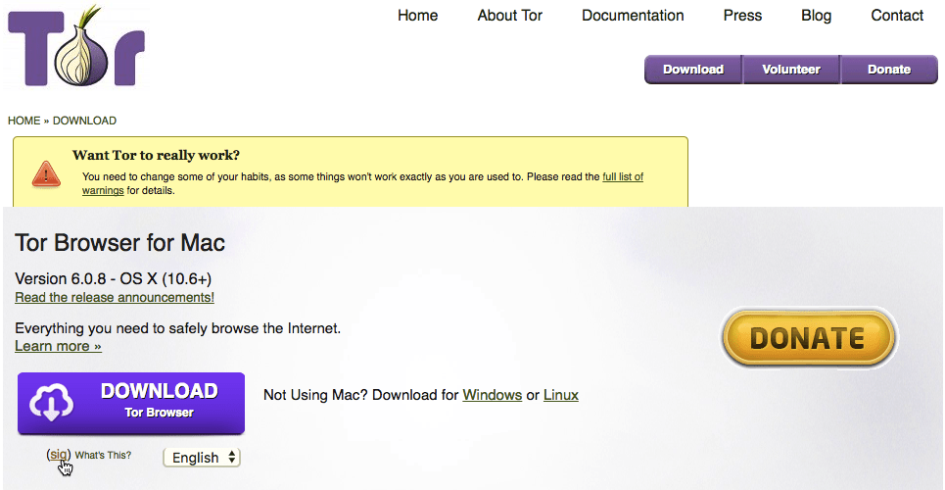Click HOME in the breadcrumb
This screenshot has height=490, width=945.
tap(24, 121)
